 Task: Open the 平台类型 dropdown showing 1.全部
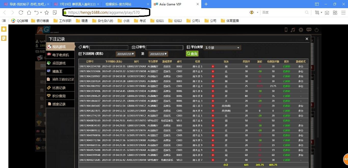coord(222,48)
